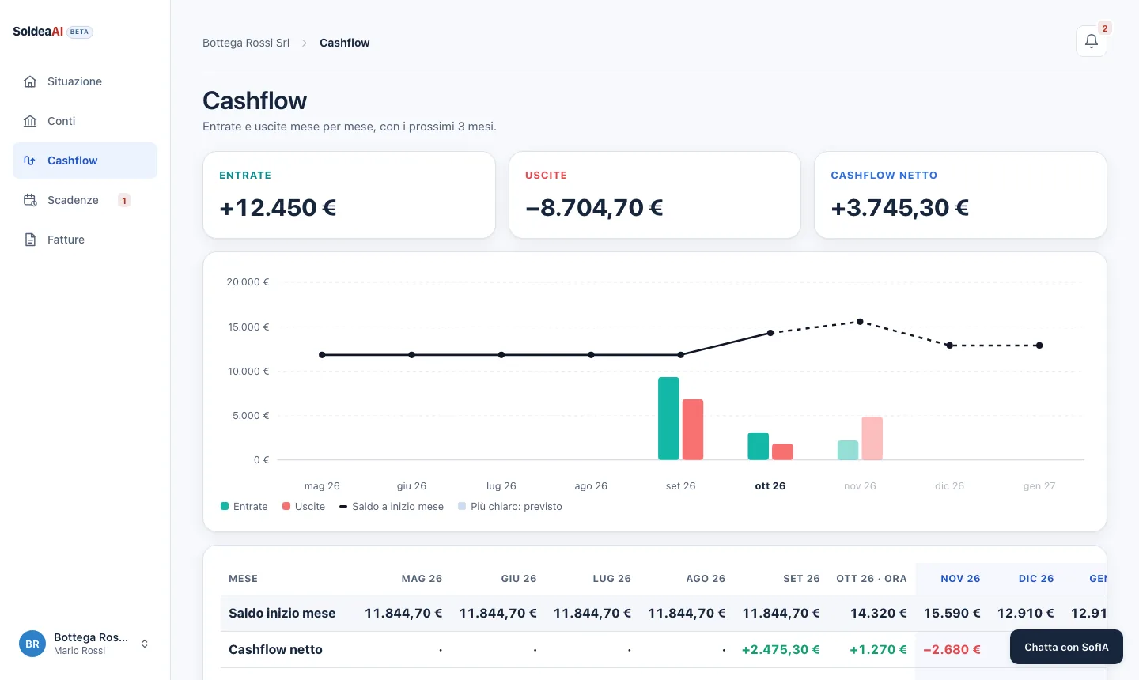Click the ott 26 axis label

point(770,485)
